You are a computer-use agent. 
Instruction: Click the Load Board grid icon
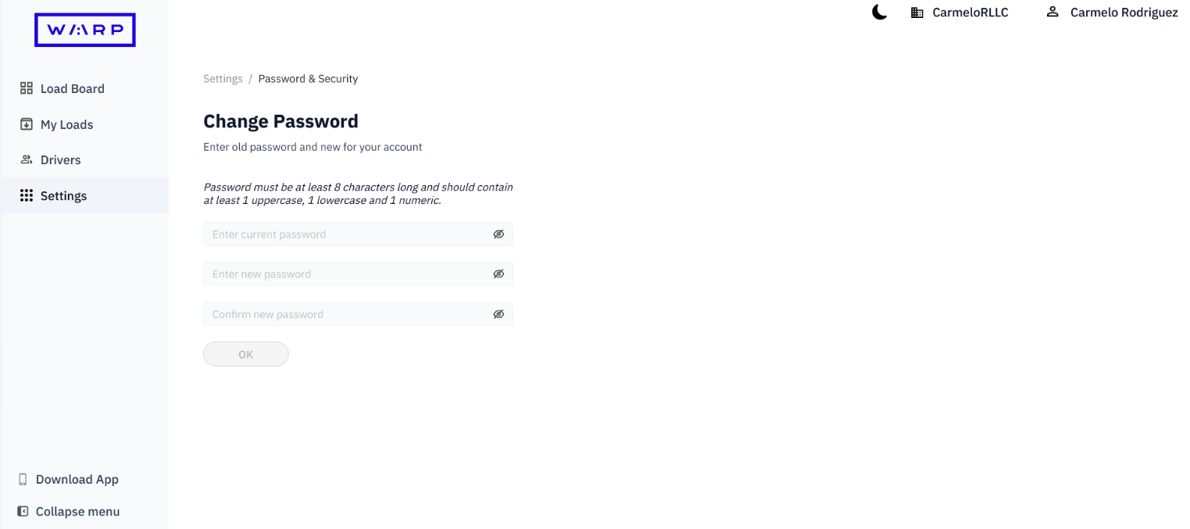click(27, 88)
